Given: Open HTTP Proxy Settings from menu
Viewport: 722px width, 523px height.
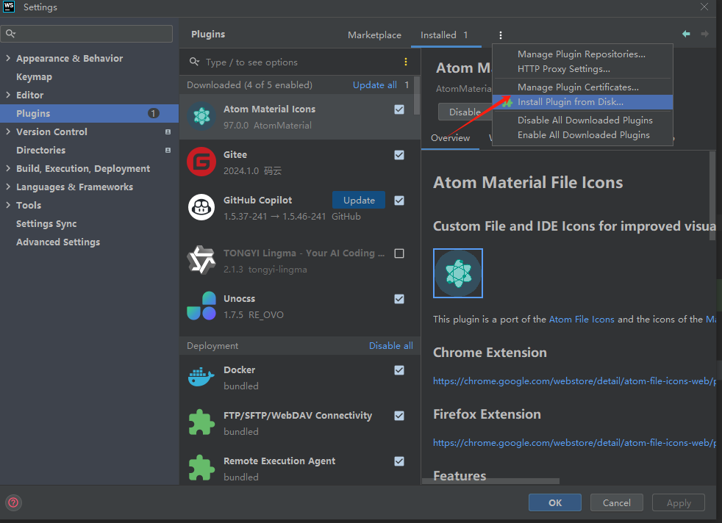Looking at the screenshot, I should coord(582,69).
